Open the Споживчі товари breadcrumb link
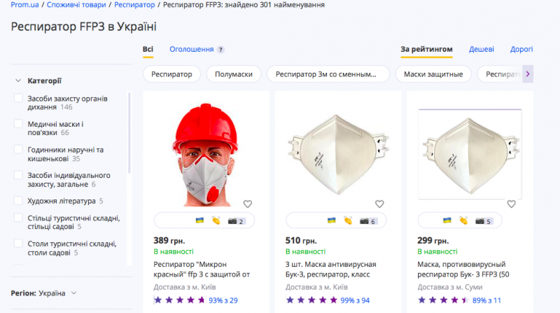The image size is (560, 313). pyautogui.click(x=77, y=5)
